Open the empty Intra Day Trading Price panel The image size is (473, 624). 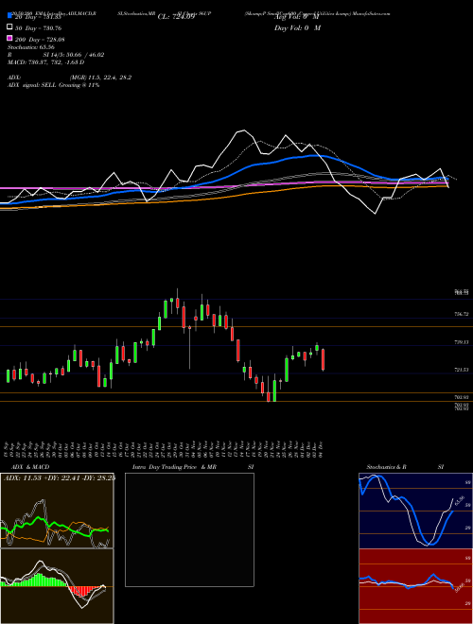(x=189, y=529)
